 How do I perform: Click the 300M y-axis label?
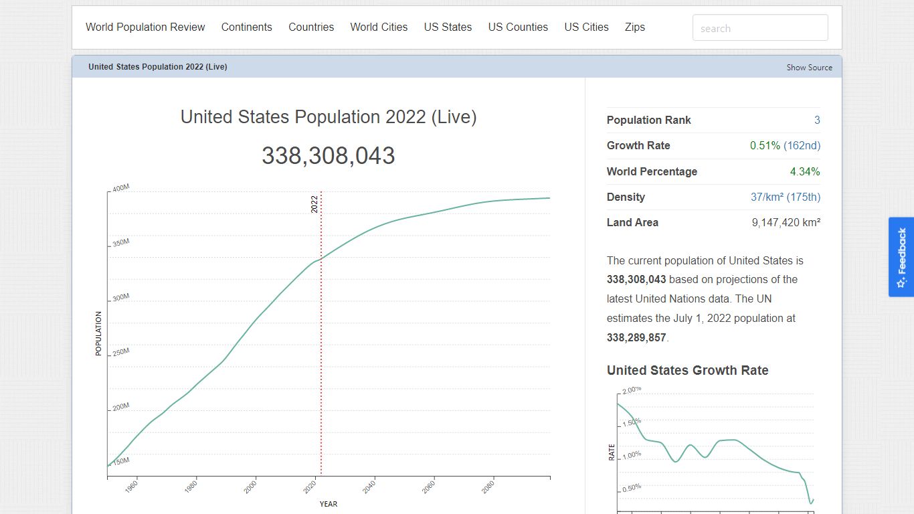(120, 297)
